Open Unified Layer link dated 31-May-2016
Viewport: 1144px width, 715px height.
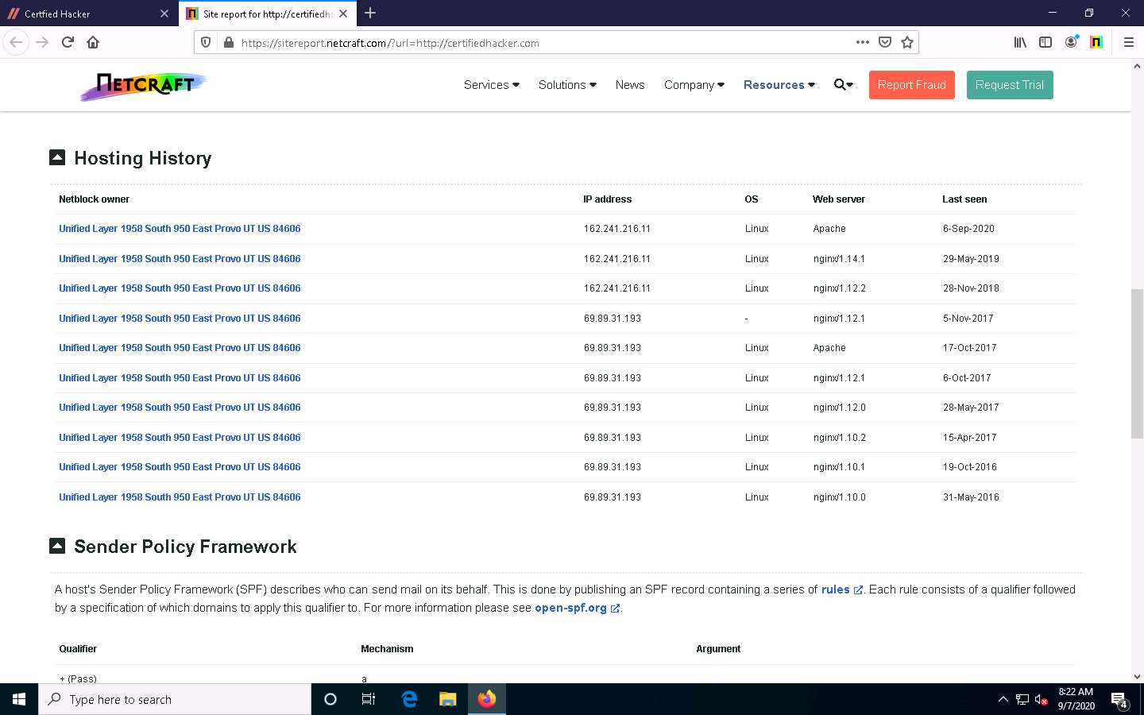(180, 497)
